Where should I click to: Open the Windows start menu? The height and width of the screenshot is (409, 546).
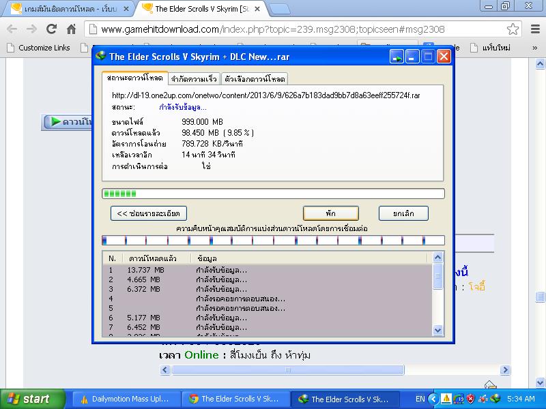[32, 399]
